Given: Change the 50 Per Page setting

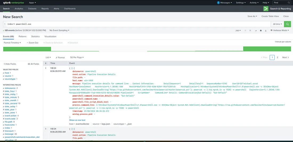Looking at the screenshot, I should click(x=77, y=57).
